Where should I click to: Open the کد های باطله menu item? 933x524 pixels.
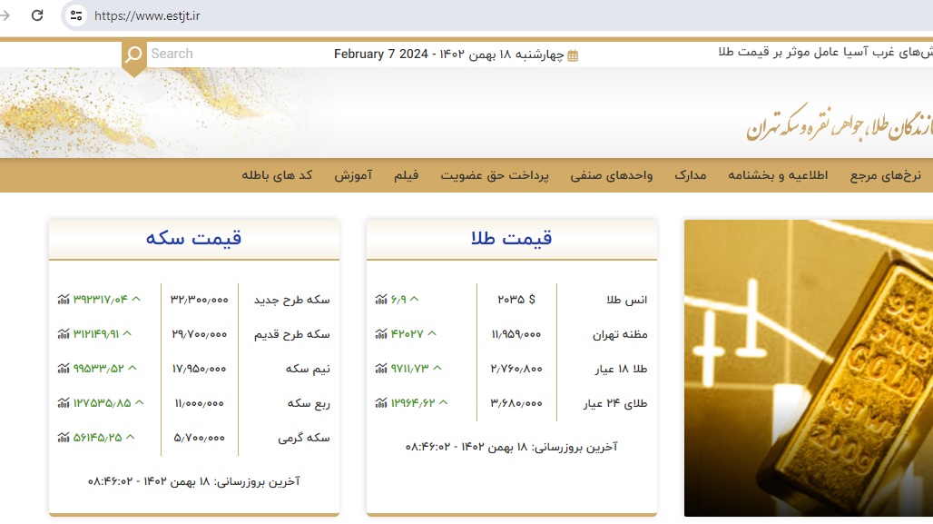(277, 175)
